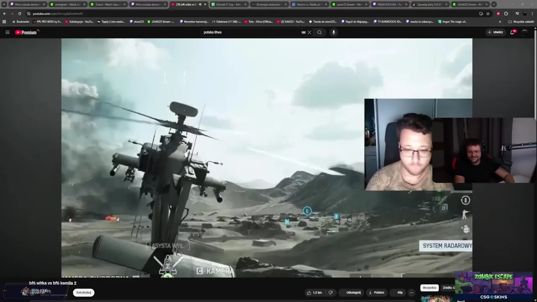The image size is (537, 302).
Task: Open the more actions three-dot button
Action: pyautogui.click(x=412, y=292)
